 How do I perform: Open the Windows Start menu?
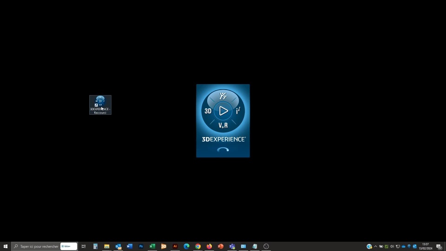(x=6, y=246)
